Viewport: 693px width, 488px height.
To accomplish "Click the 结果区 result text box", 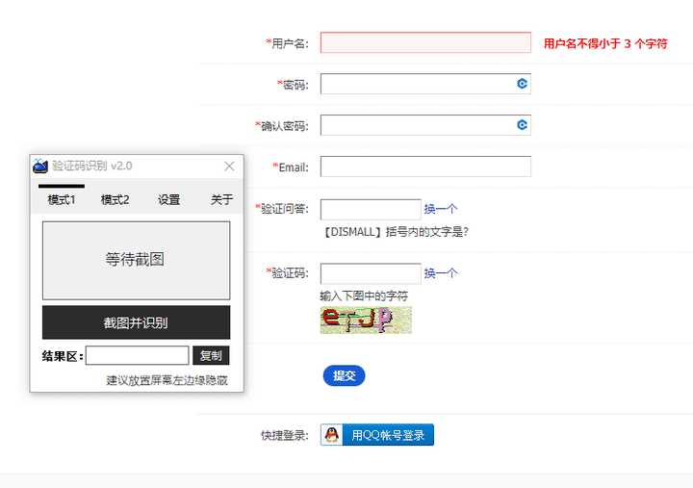I will coord(138,355).
